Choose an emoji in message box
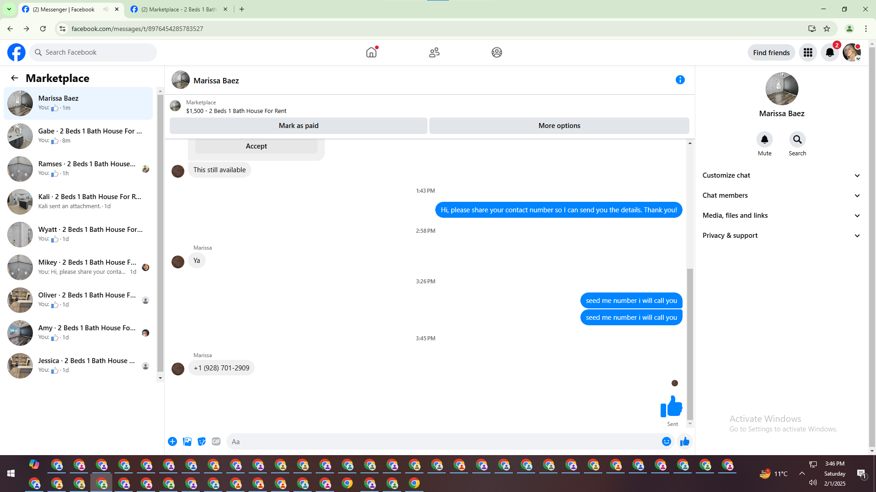 666,441
